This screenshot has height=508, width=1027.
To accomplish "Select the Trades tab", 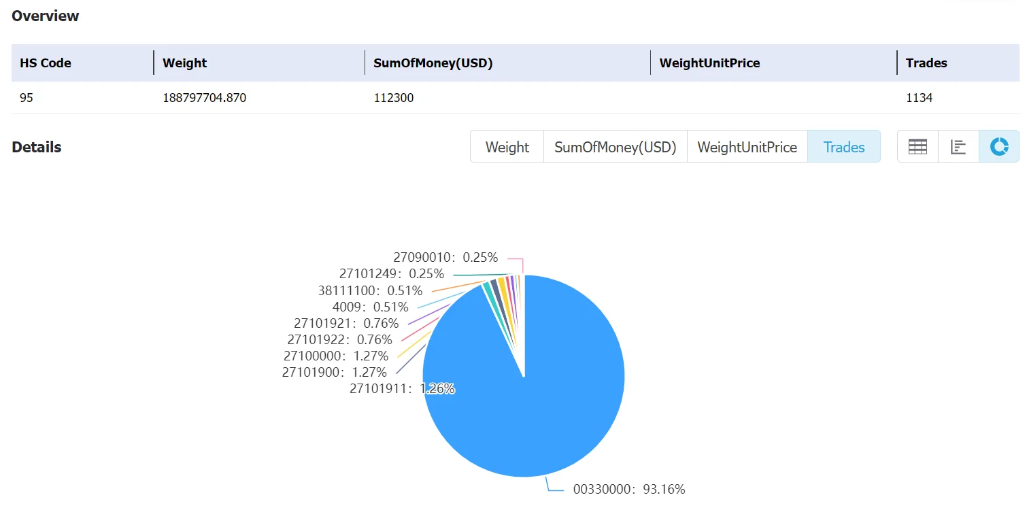I will 844,147.
